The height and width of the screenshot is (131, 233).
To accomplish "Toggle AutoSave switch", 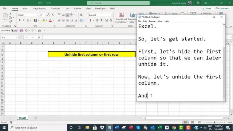I will coord(14,31).
